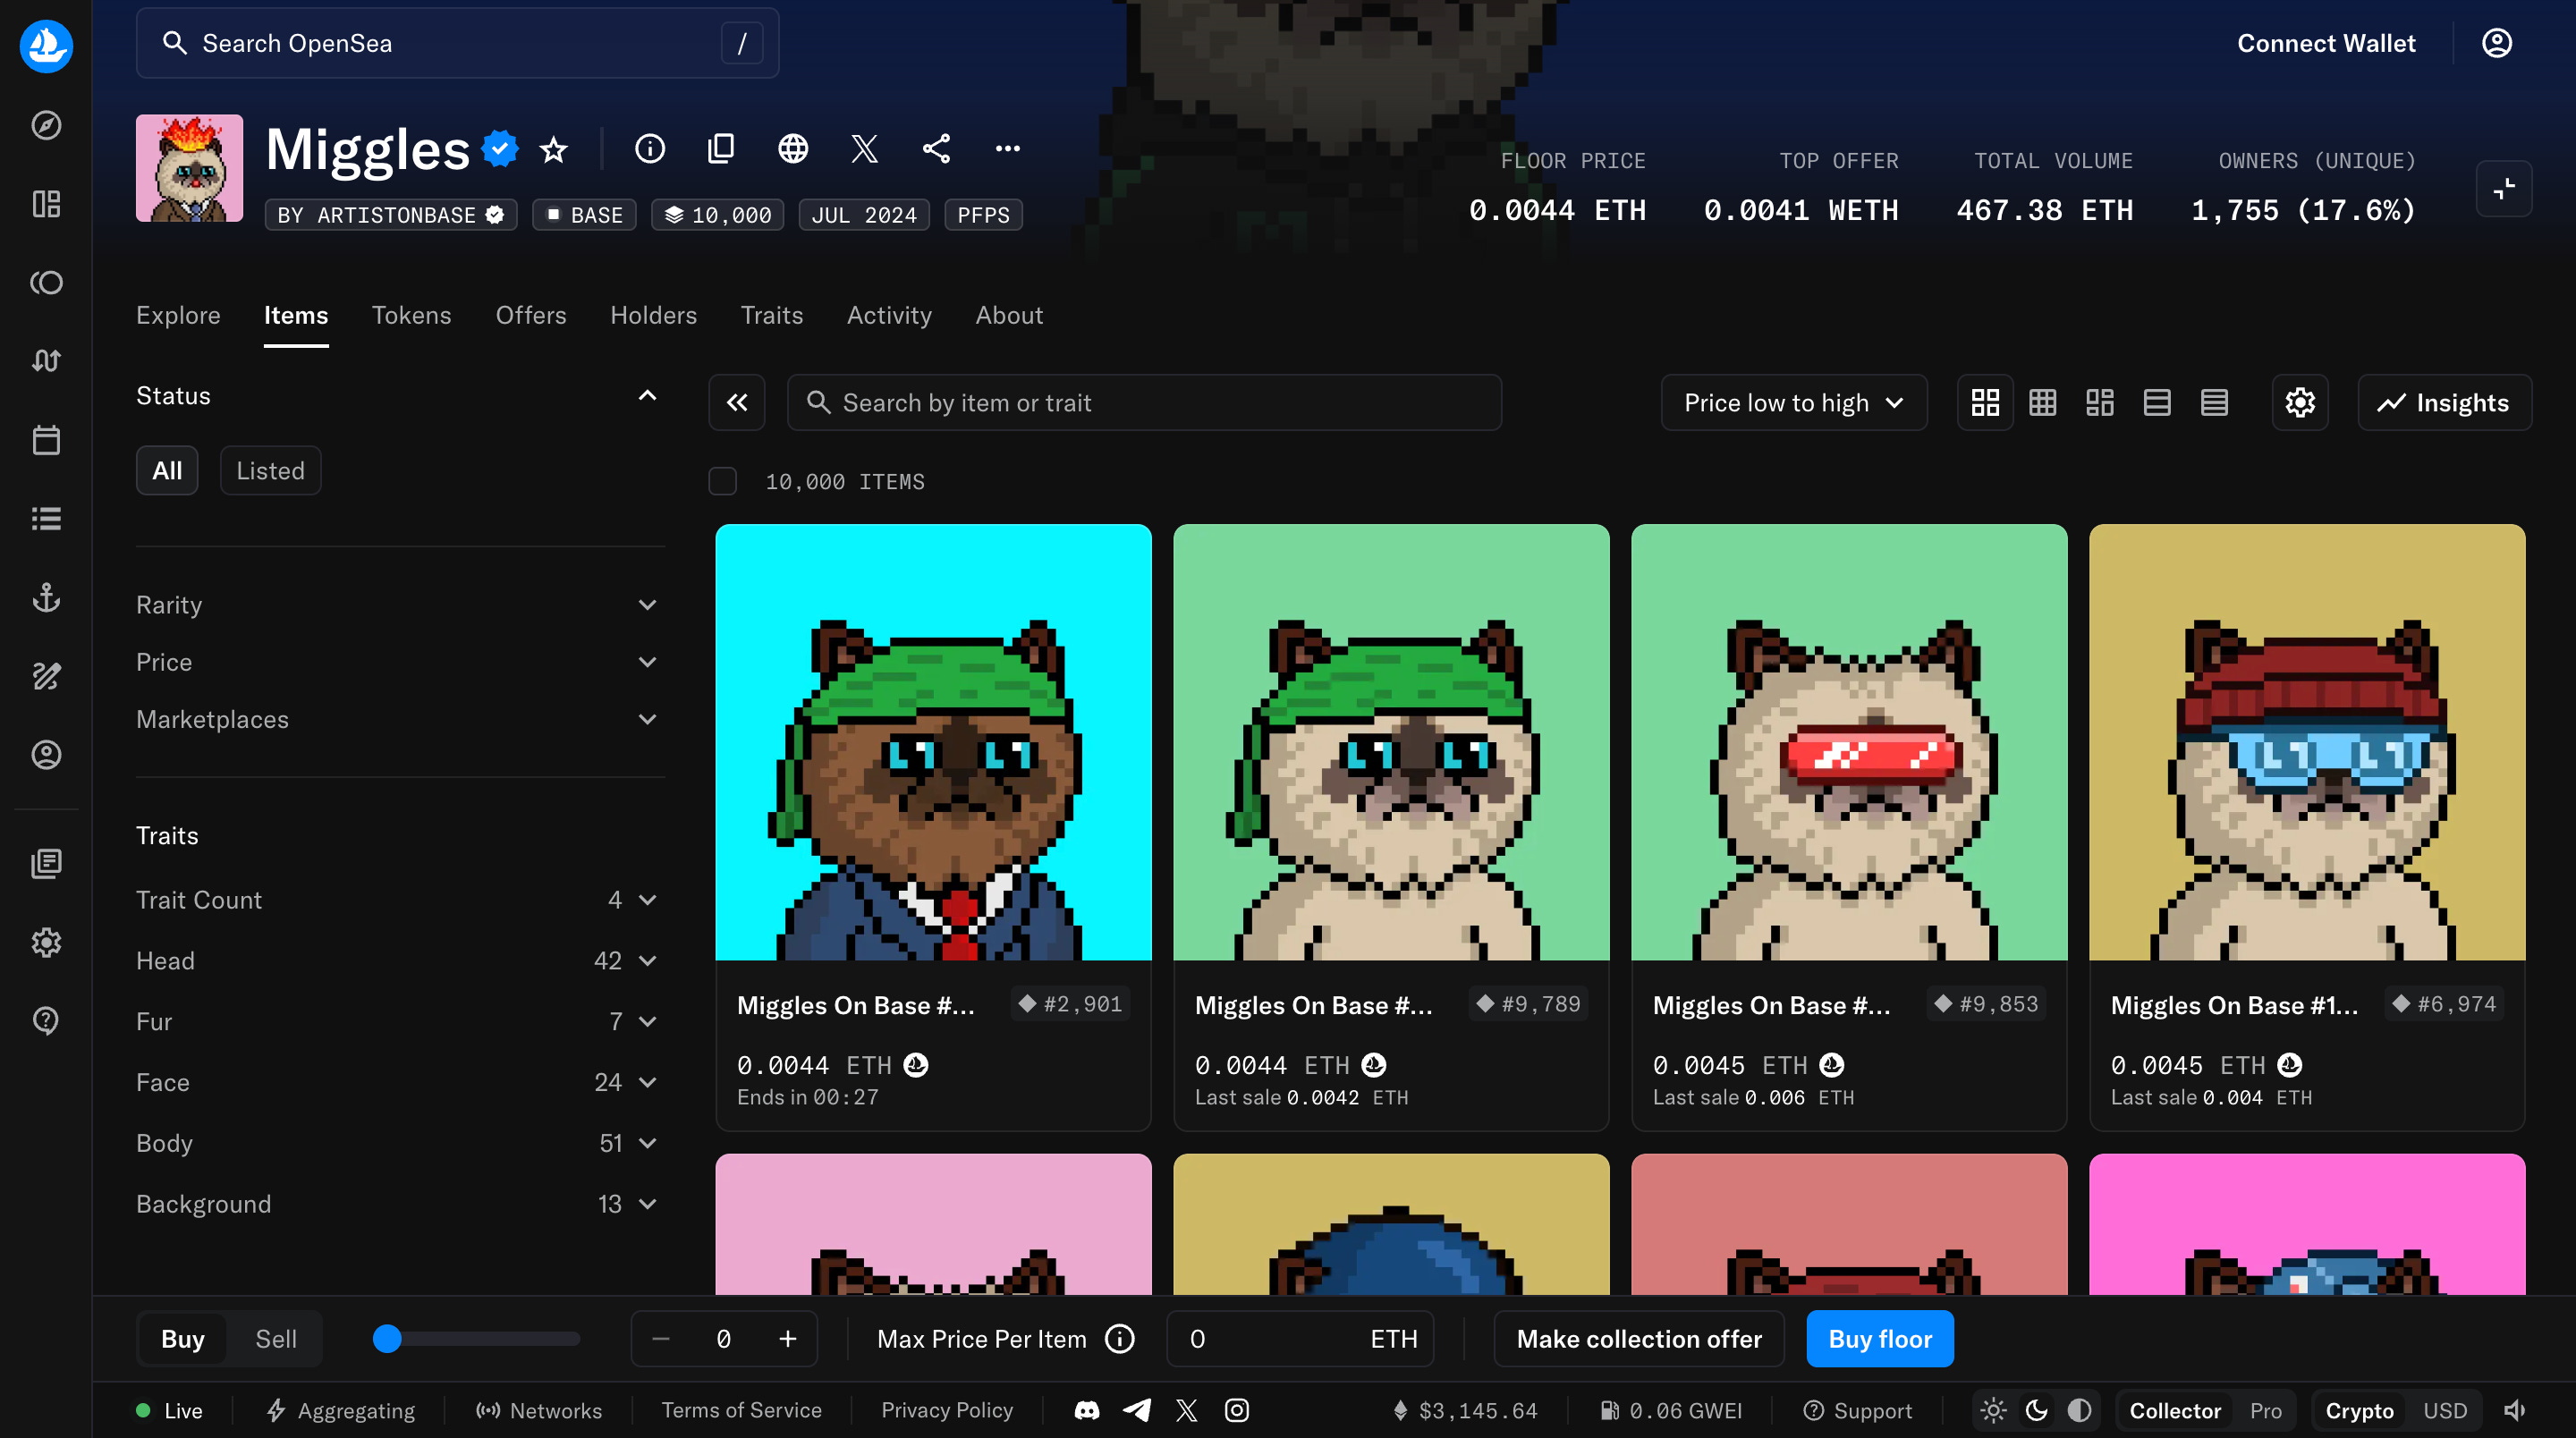
Task: Switch items to compact grid view icon
Action: [2042, 402]
